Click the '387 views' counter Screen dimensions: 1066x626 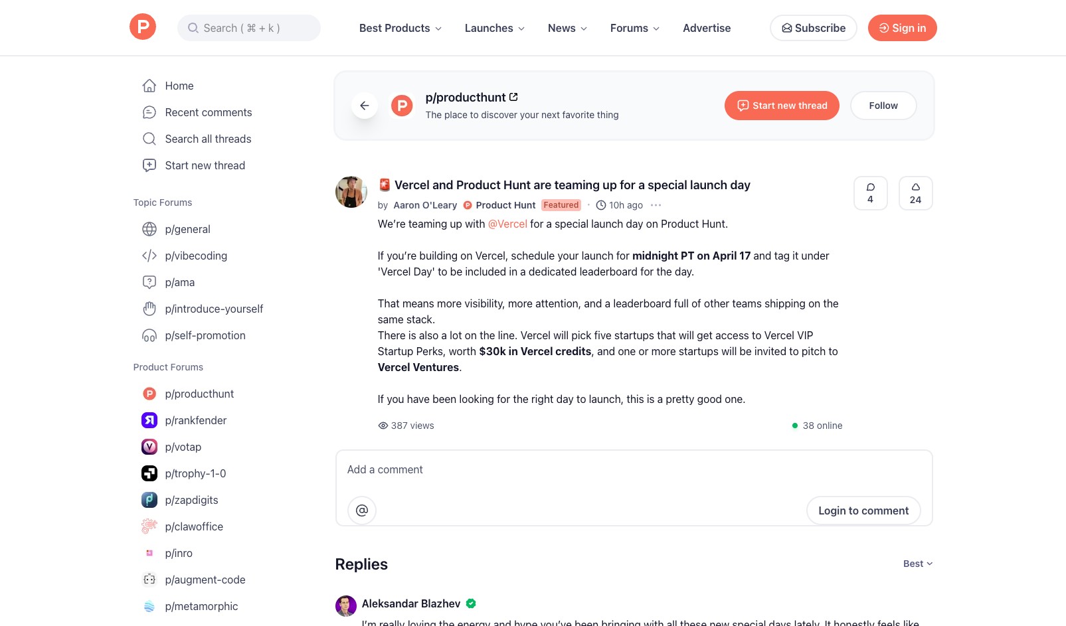(406, 426)
